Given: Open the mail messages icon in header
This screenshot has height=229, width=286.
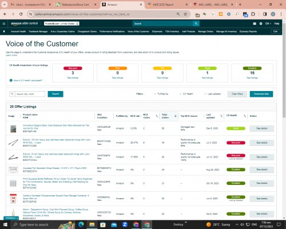Looking at the screenshot, I should click(255, 23).
